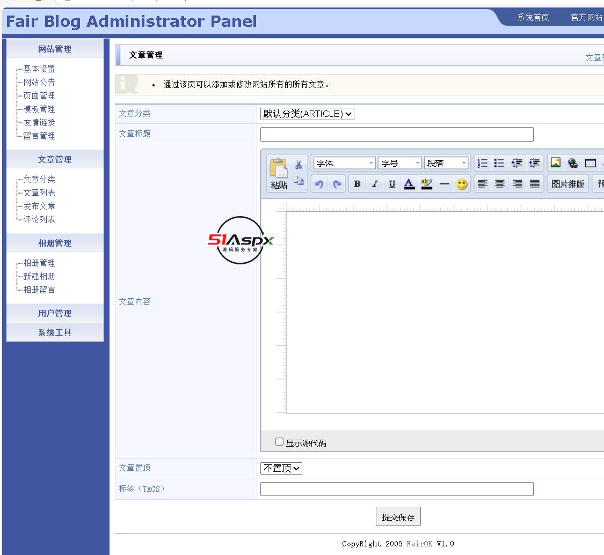Screen dimensions: 604x555
Task: Collapse the 相册管理 sidebar section header
Action: click(55, 243)
